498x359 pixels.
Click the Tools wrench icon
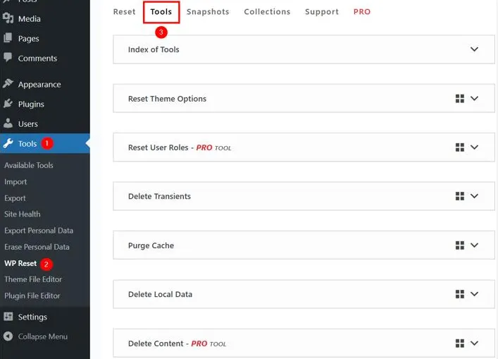8,143
